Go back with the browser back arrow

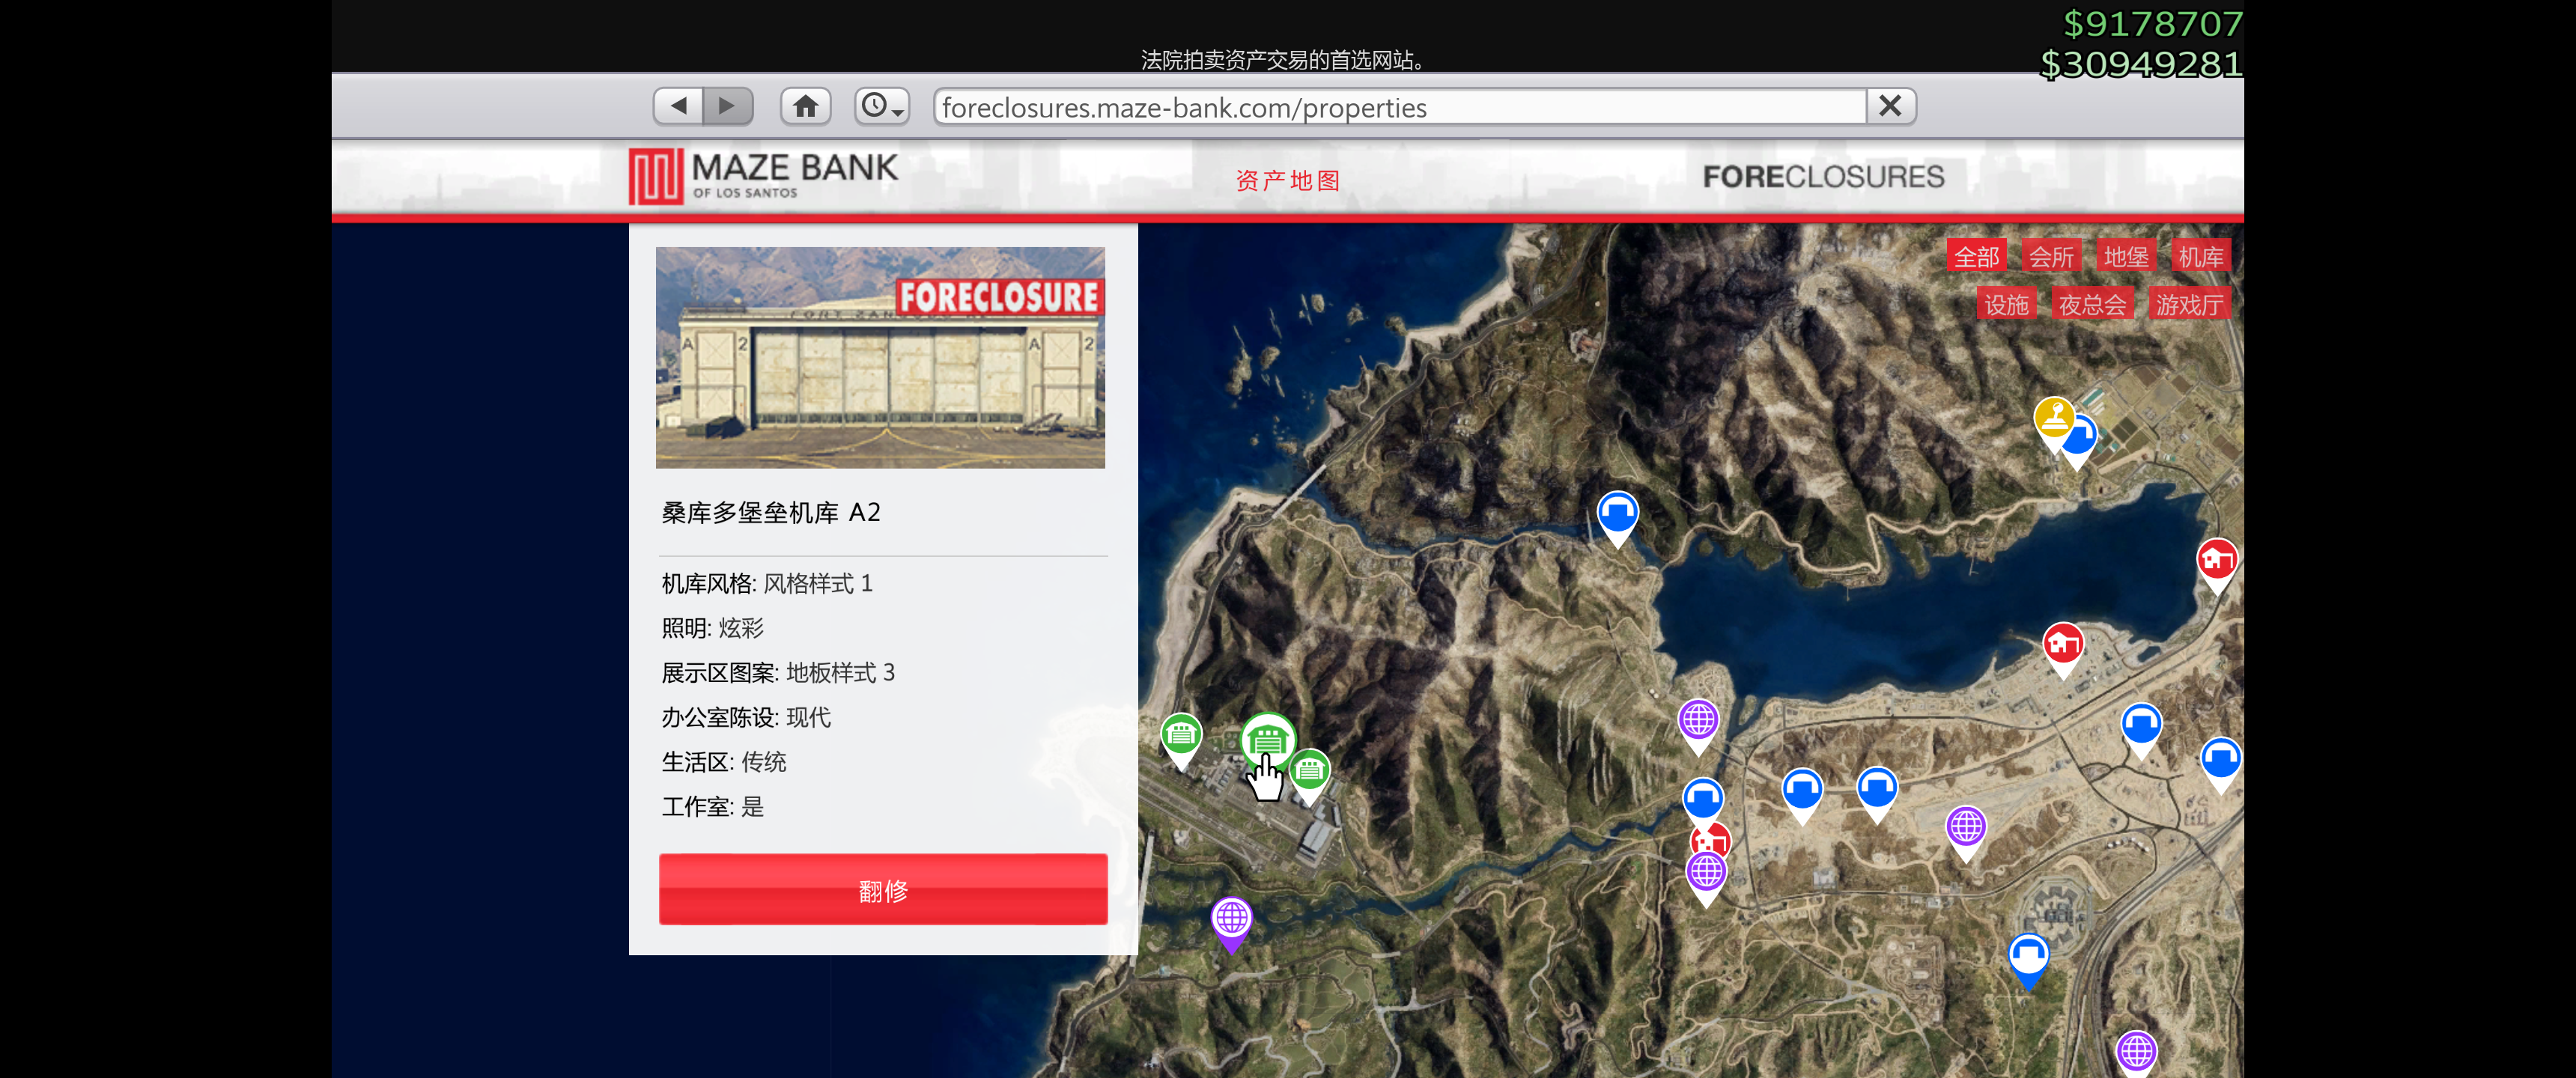click(x=679, y=105)
